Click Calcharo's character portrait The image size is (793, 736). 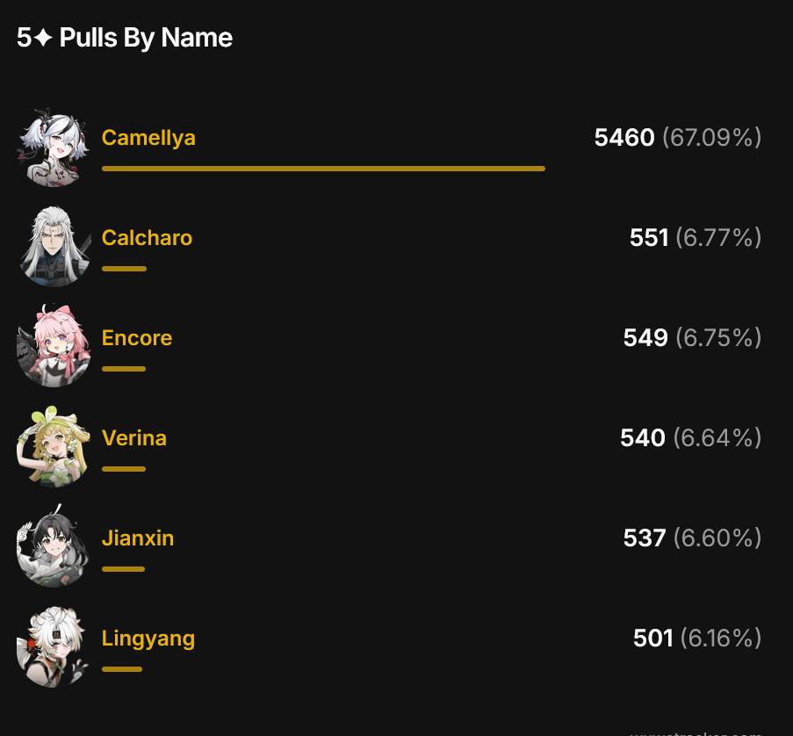click(x=54, y=248)
